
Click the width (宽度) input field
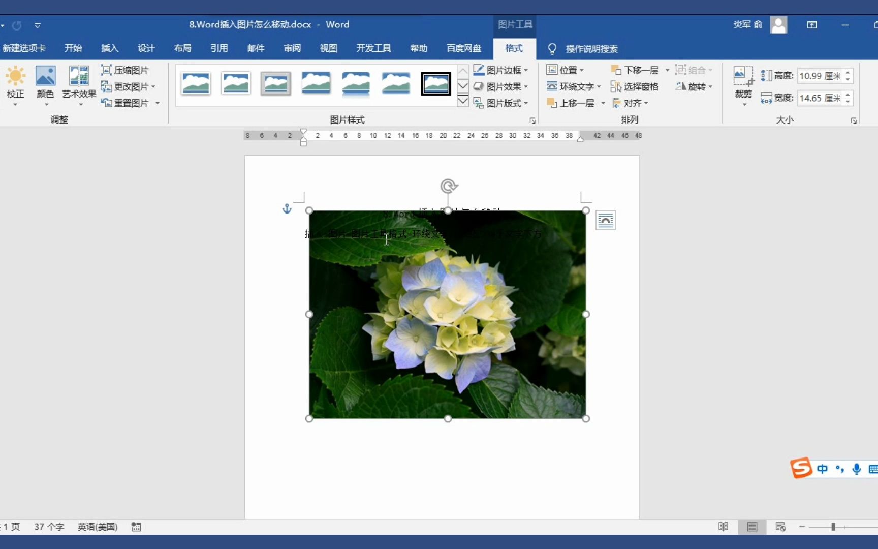pyautogui.click(x=820, y=98)
